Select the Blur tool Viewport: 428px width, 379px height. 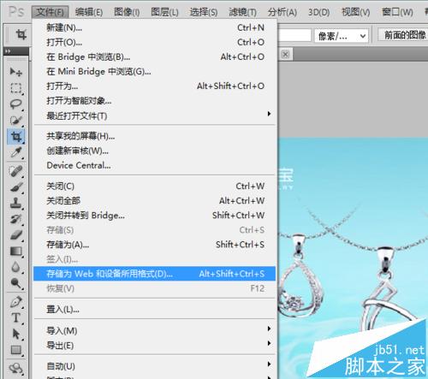pyautogui.click(x=16, y=267)
